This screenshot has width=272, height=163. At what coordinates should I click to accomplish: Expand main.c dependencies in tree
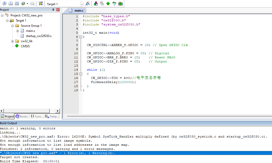pyautogui.click(x=18, y=31)
